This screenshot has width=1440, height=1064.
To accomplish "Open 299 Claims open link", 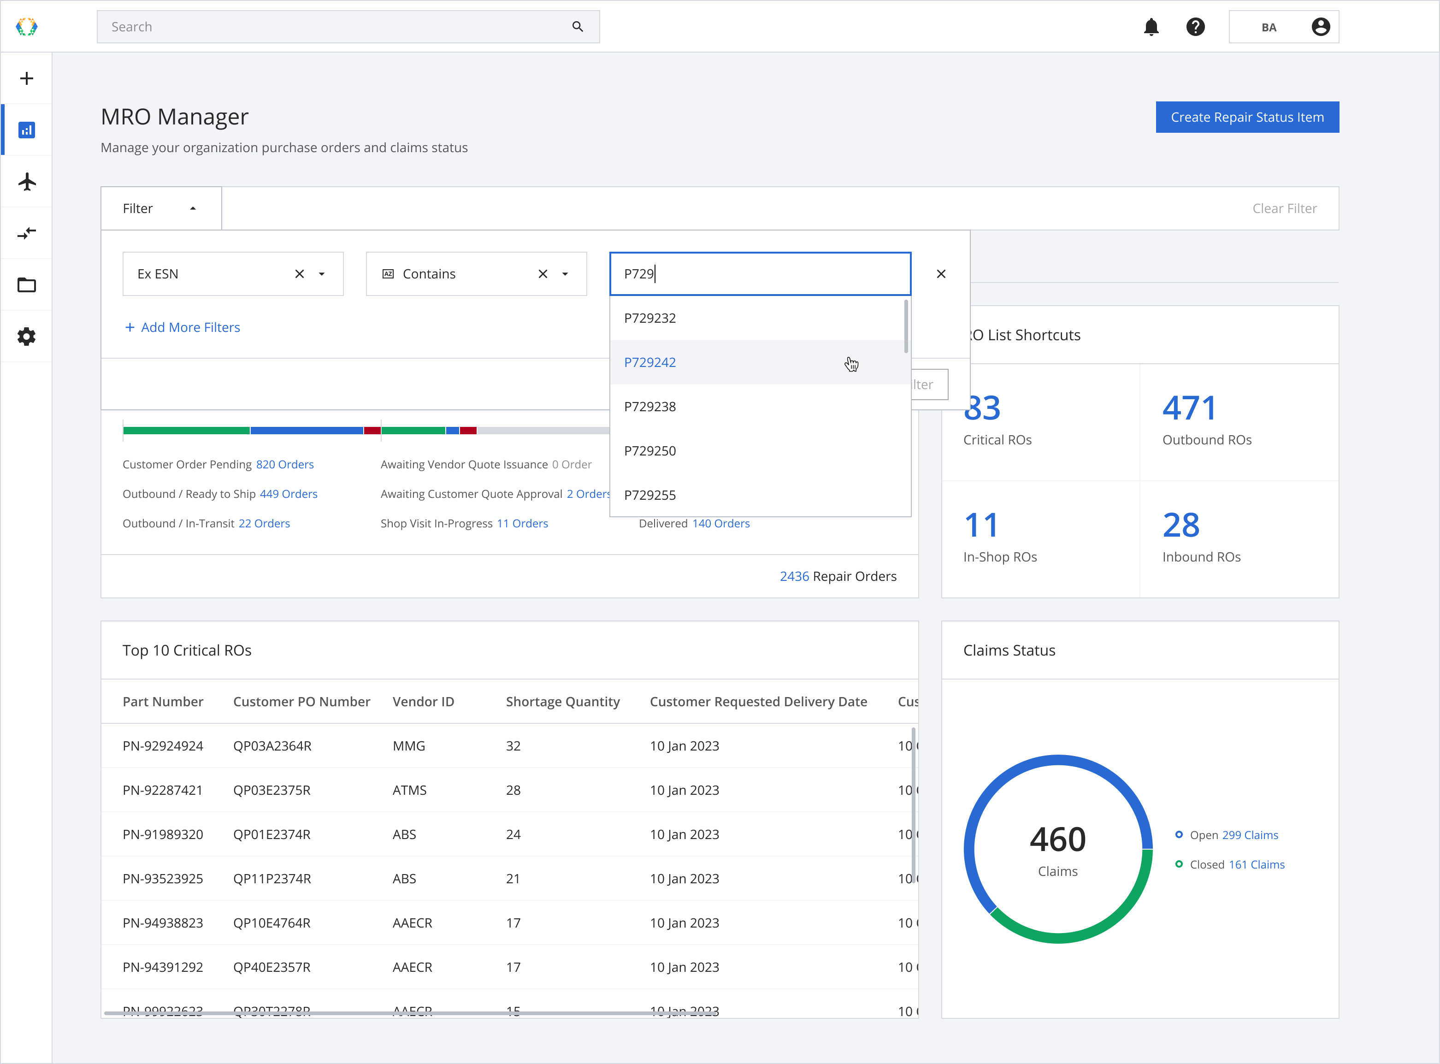I will pyautogui.click(x=1250, y=835).
